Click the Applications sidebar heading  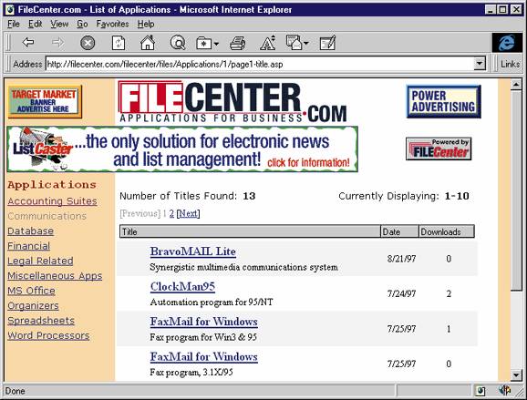[x=52, y=185]
